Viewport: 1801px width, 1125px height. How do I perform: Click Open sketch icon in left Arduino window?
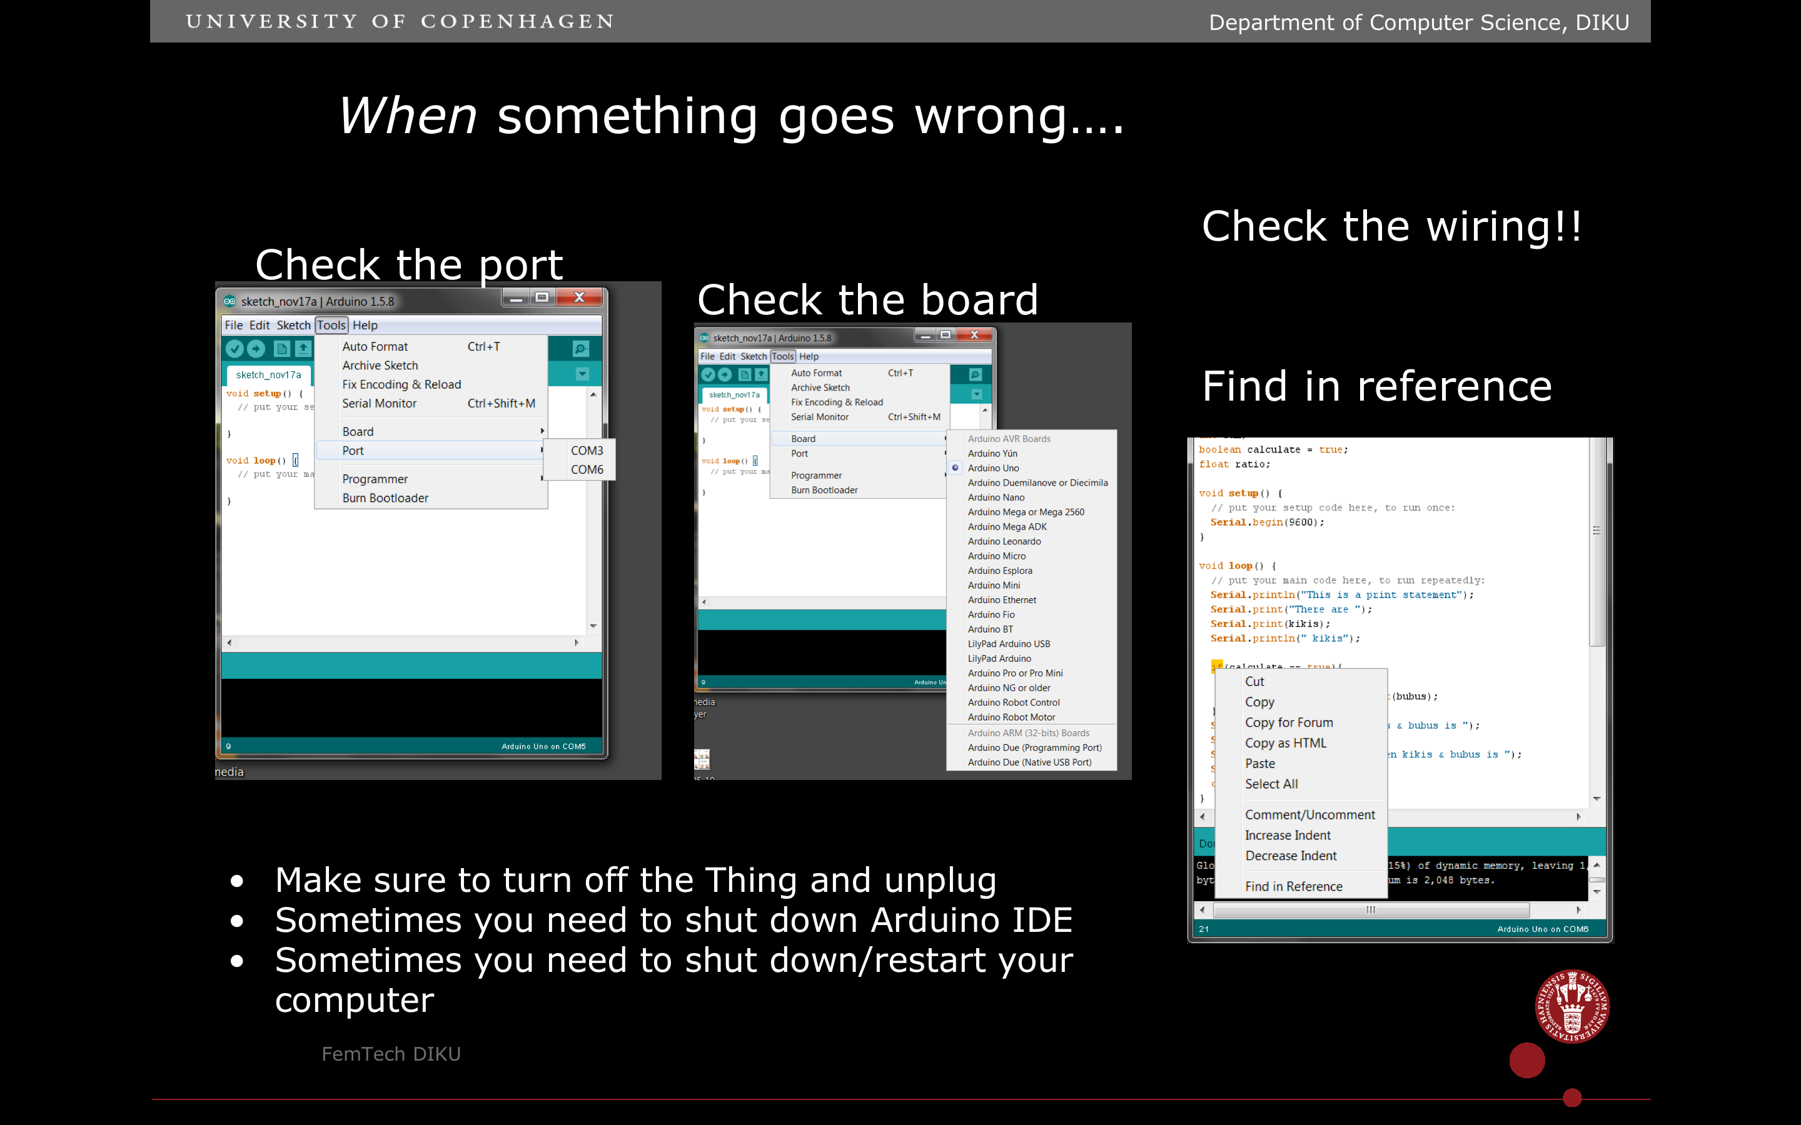pyautogui.click(x=303, y=348)
